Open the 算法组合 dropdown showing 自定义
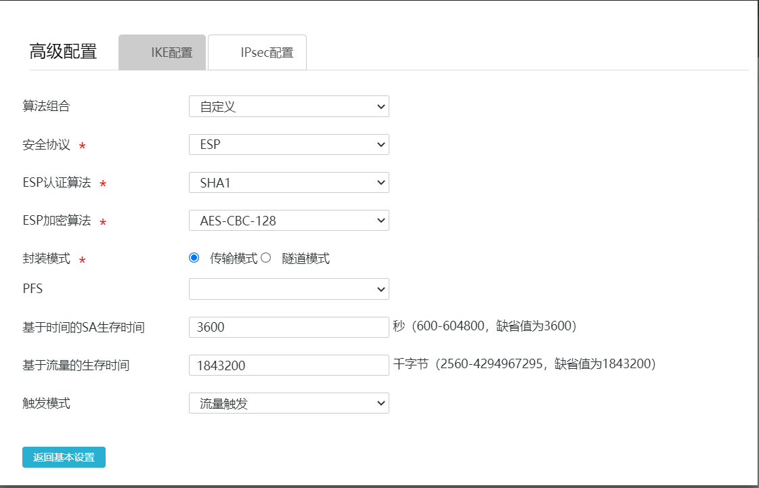 [x=289, y=106]
